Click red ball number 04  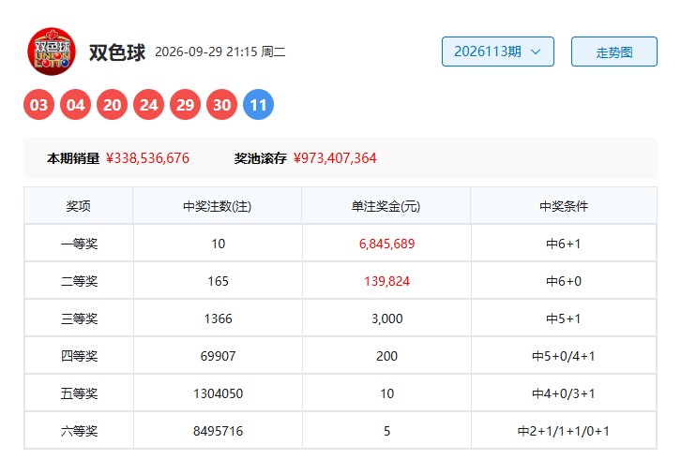tap(76, 105)
